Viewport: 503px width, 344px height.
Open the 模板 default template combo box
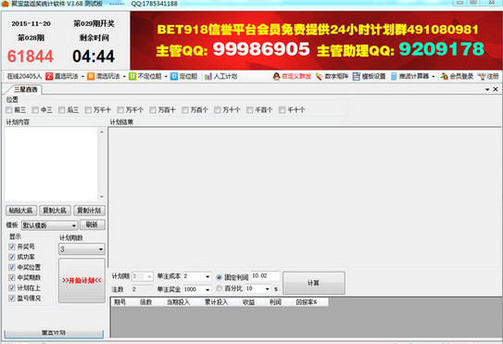click(50, 225)
